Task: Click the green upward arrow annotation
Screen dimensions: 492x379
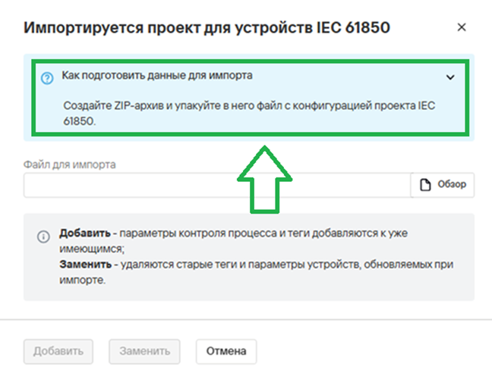Action: tap(264, 180)
